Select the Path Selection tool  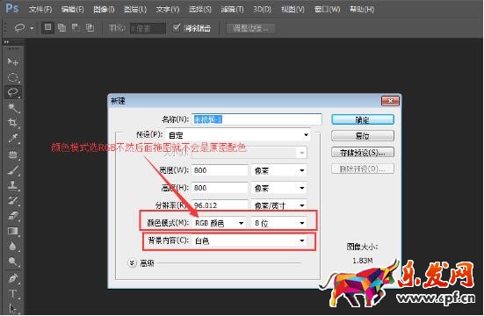click(x=12, y=308)
